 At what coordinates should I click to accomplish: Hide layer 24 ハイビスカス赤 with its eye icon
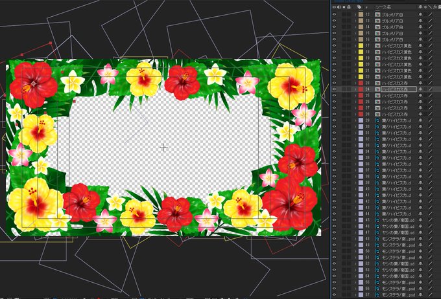[334, 89]
